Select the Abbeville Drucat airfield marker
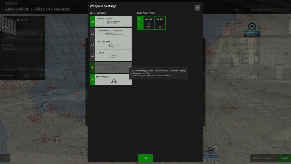The image size is (291, 164). coord(251,27)
